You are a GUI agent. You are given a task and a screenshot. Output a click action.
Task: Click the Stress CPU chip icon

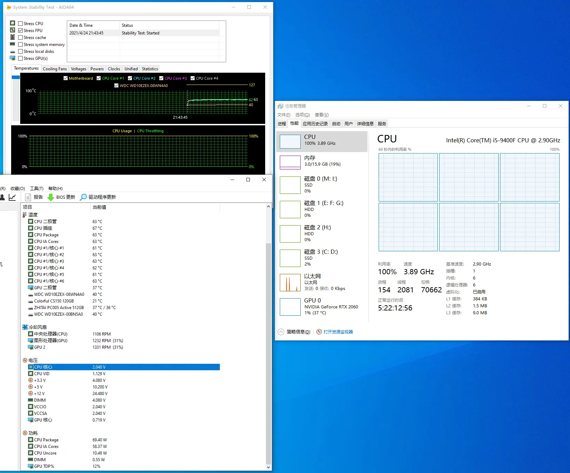(13, 23)
